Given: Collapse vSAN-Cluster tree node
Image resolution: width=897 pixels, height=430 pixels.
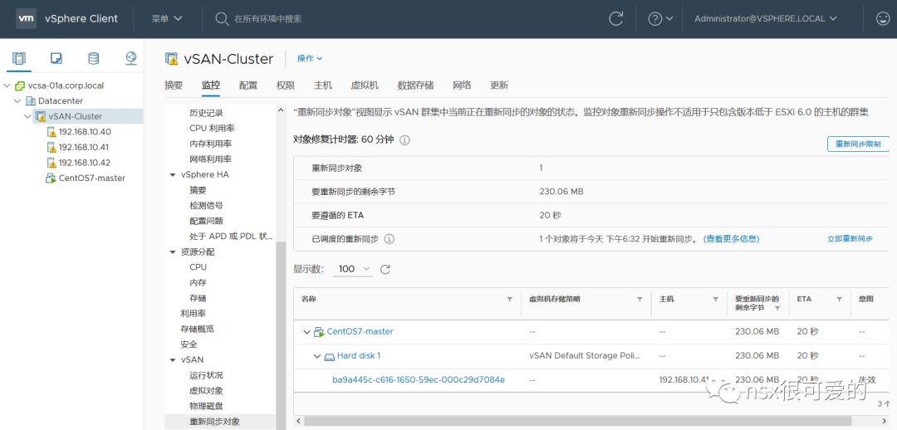Looking at the screenshot, I should tap(28, 117).
